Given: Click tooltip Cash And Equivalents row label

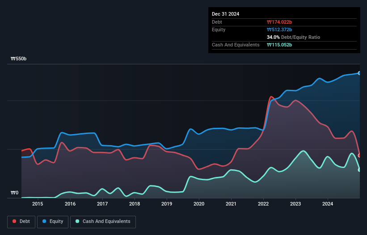Looking at the screenshot, I should pos(236,45).
